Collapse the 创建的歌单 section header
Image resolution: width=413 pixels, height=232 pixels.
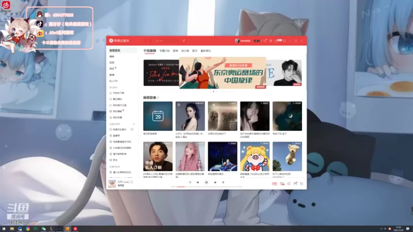[115, 124]
